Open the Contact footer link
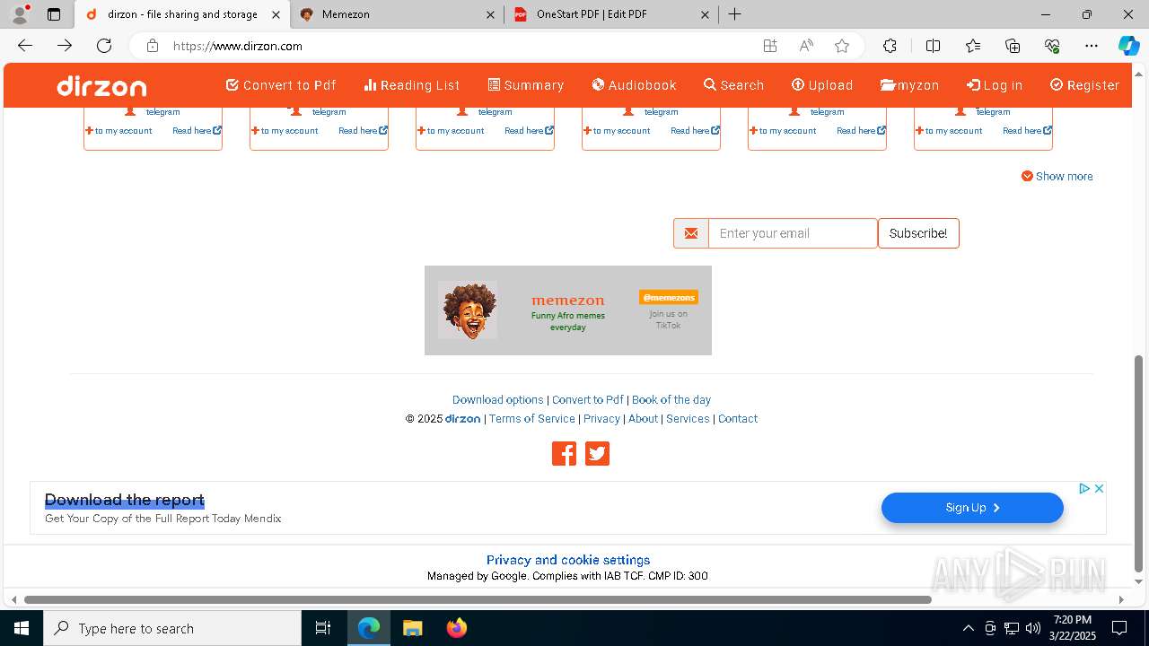This screenshot has height=646, width=1149. (x=738, y=419)
